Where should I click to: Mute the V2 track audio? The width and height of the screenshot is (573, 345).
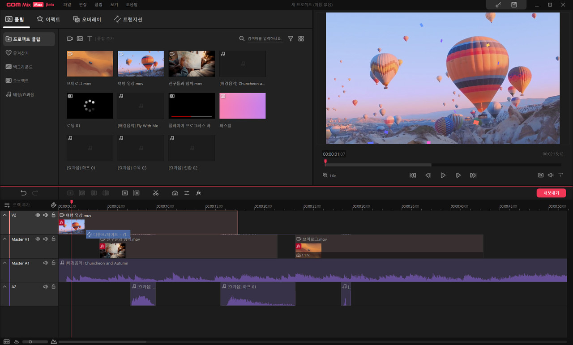point(46,215)
